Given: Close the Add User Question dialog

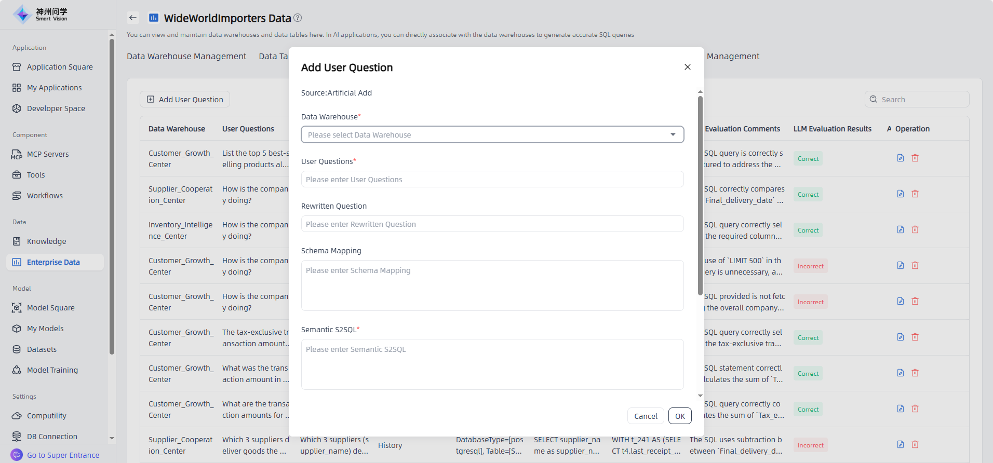Looking at the screenshot, I should point(687,67).
